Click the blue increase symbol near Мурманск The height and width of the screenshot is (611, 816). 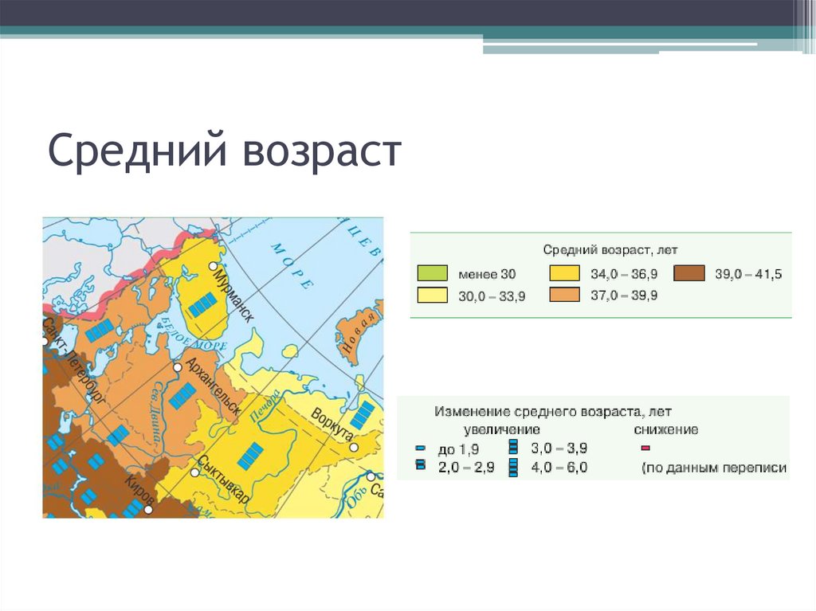pos(202,306)
